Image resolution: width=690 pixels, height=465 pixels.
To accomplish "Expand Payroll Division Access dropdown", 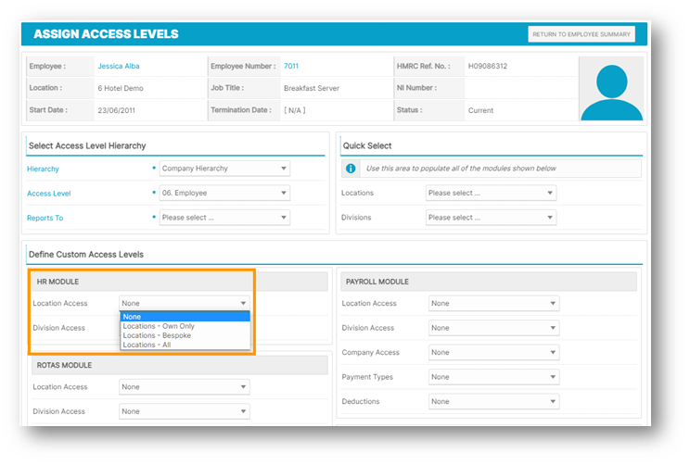I will 493,328.
